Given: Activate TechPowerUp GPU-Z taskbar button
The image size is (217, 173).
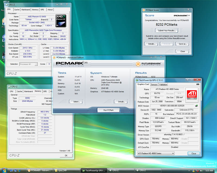Looking at the screenshot, I should [x=94, y=171].
